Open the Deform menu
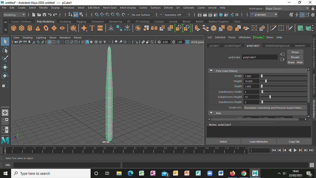Viewport: 316px width, 178px height. (x=168, y=8)
